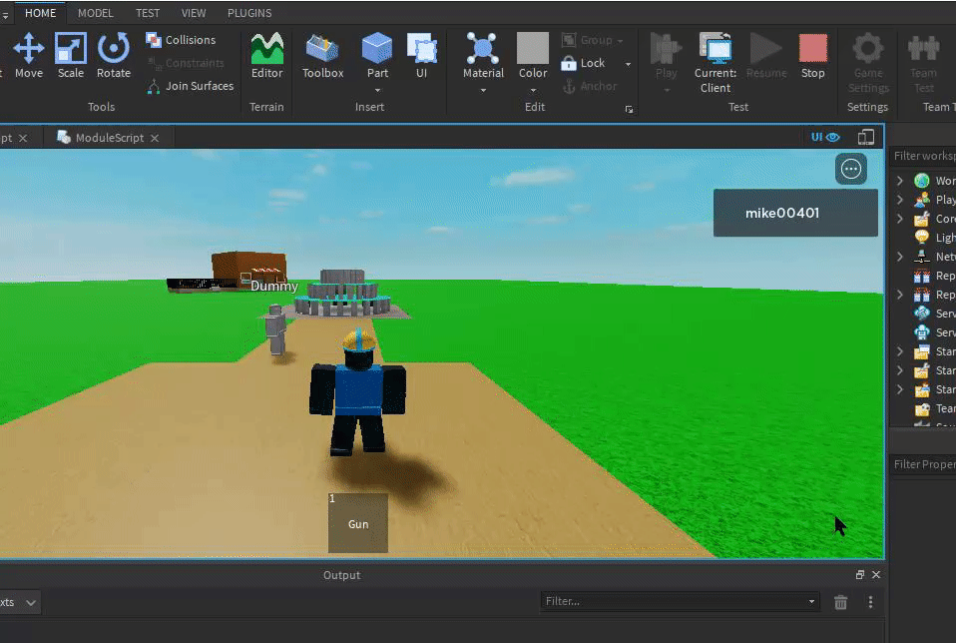The height and width of the screenshot is (643, 956).
Task: Expand the Edit section launcher
Action: pos(629,109)
